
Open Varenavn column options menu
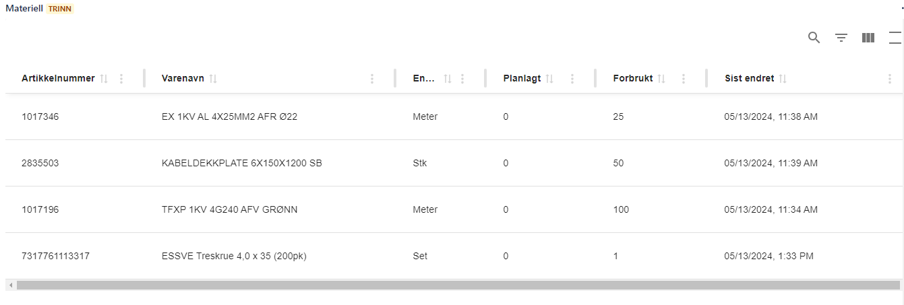[372, 79]
